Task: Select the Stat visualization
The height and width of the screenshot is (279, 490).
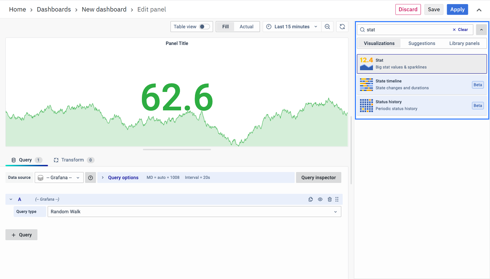Action: click(422, 64)
